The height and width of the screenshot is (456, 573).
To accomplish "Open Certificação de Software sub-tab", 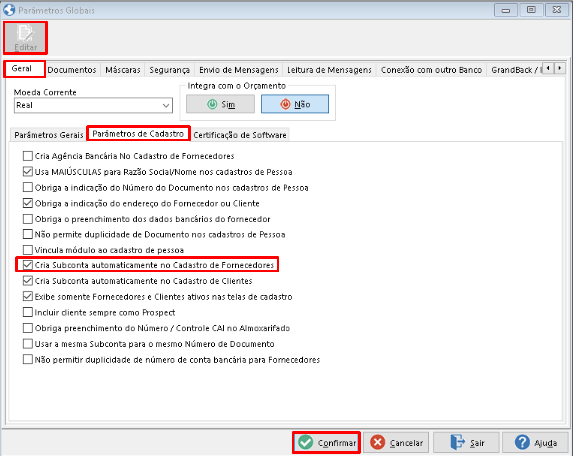I will pyautogui.click(x=240, y=135).
